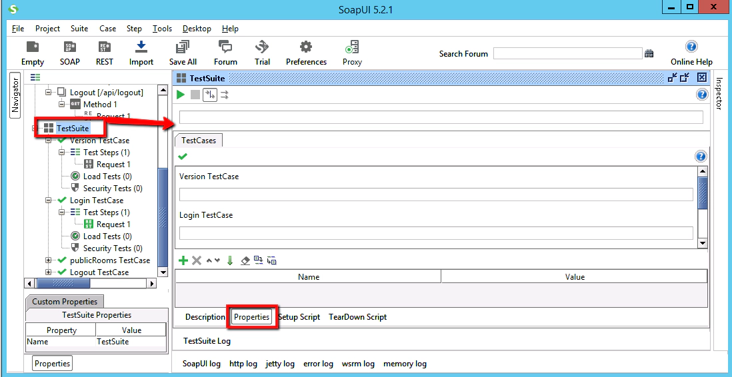The height and width of the screenshot is (377, 732).
Task: Open the Forum toolbar icon
Action: (225, 53)
